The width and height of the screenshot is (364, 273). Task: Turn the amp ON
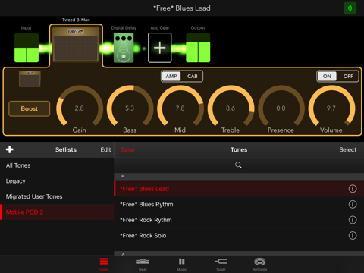(327, 77)
